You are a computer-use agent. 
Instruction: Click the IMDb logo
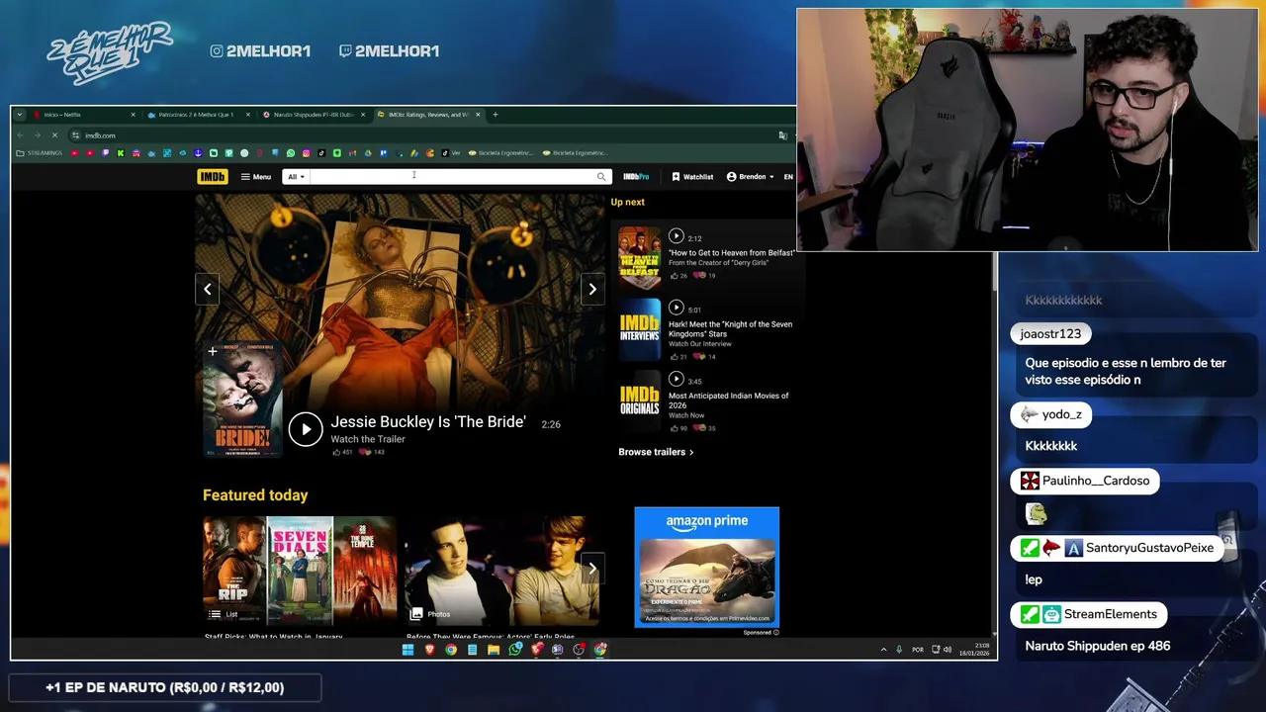(213, 177)
